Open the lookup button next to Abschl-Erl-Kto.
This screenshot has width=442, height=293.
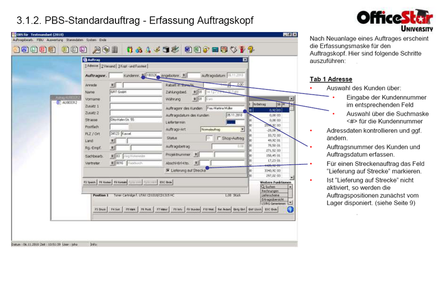[196, 163]
